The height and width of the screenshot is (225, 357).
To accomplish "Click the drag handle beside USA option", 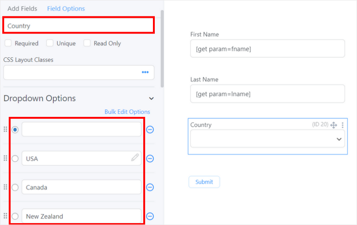I will tap(6, 158).
